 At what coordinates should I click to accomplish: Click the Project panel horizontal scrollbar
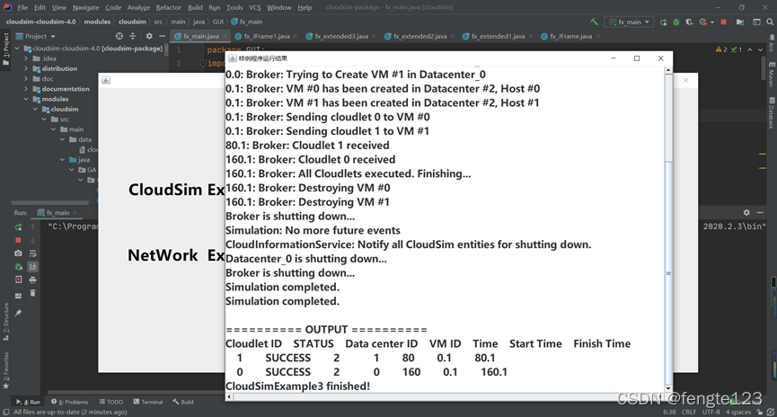tap(50, 203)
